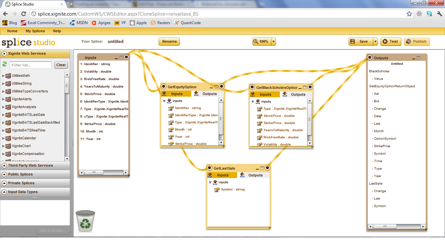This screenshot has width=445, height=250.
Task: Click the Symbol : string parameter icon
Action: 217,189
